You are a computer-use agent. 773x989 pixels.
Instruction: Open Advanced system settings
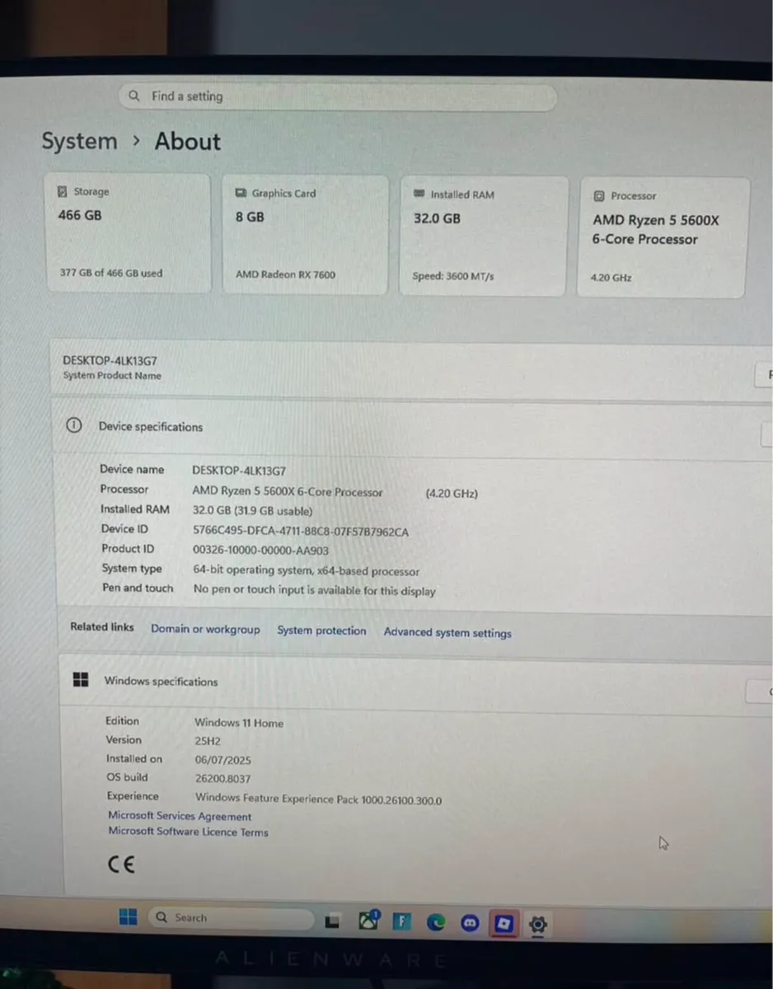click(447, 633)
